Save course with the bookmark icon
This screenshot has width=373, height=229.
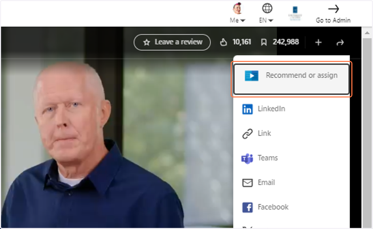[264, 42]
